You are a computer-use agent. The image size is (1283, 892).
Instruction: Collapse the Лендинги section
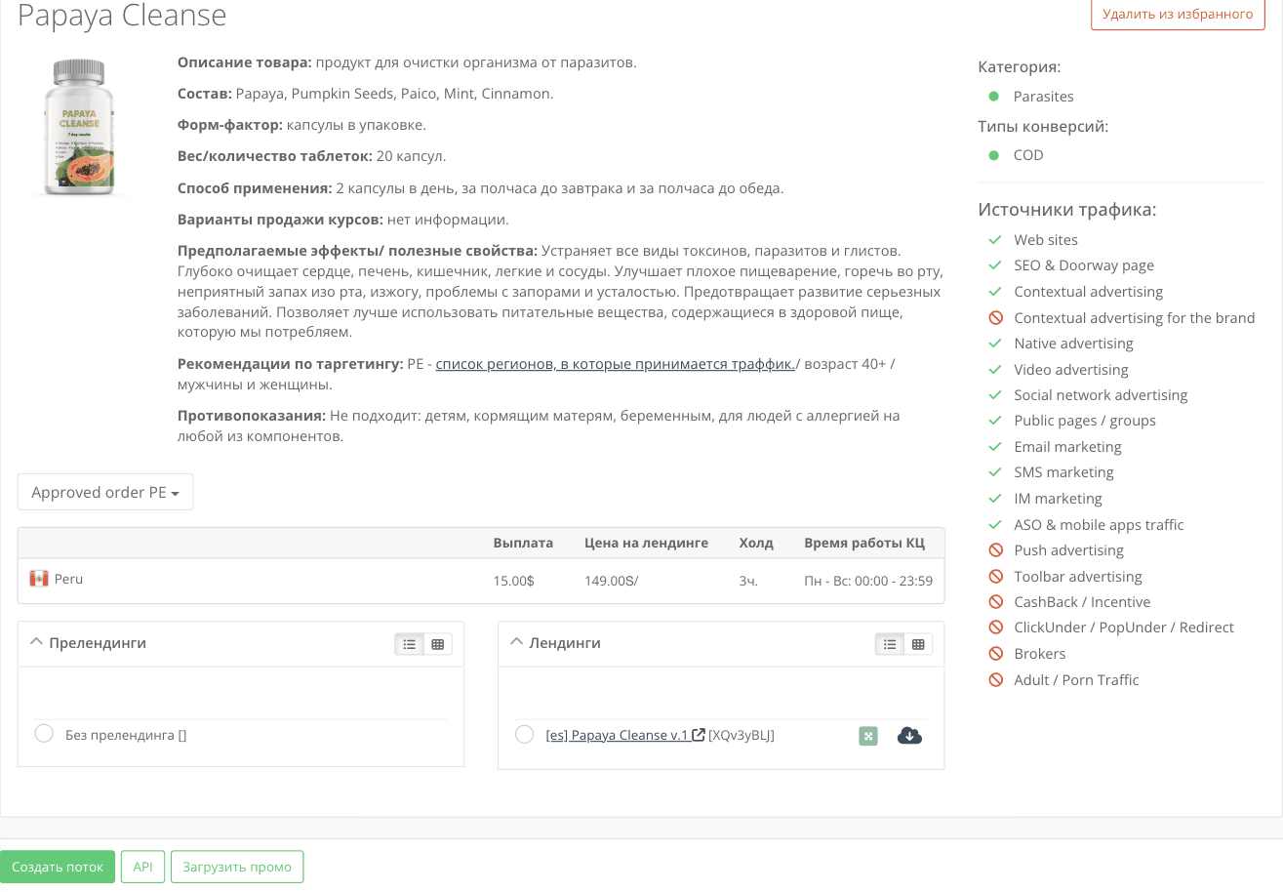click(x=517, y=642)
